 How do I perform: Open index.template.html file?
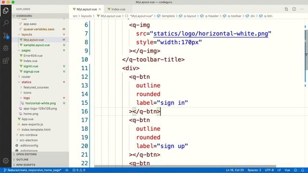[40, 130]
